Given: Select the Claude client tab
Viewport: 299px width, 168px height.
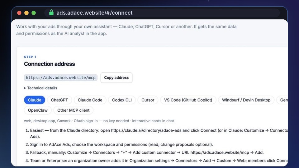Looking at the screenshot, I should (x=35, y=100).
